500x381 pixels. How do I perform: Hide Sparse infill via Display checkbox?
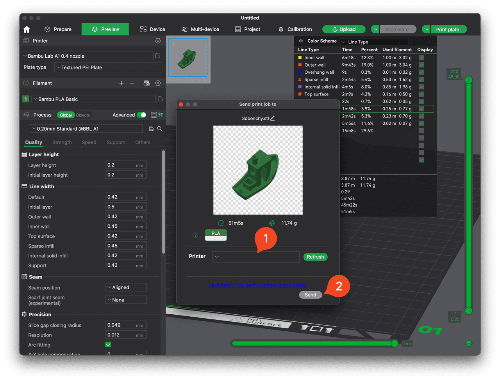[421, 80]
